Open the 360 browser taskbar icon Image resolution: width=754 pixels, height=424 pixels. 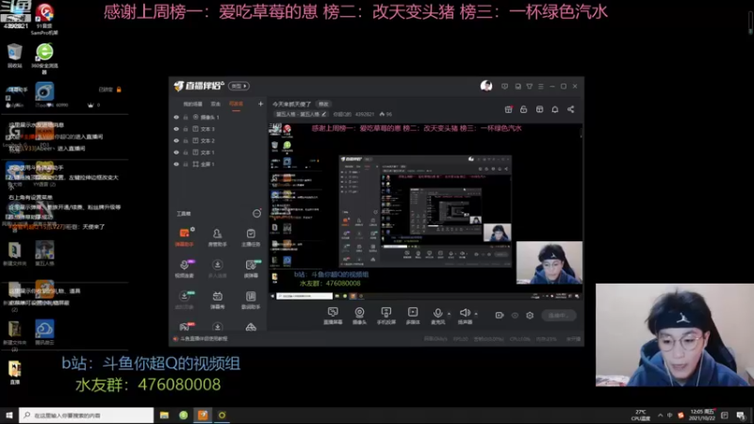tap(184, 416)
